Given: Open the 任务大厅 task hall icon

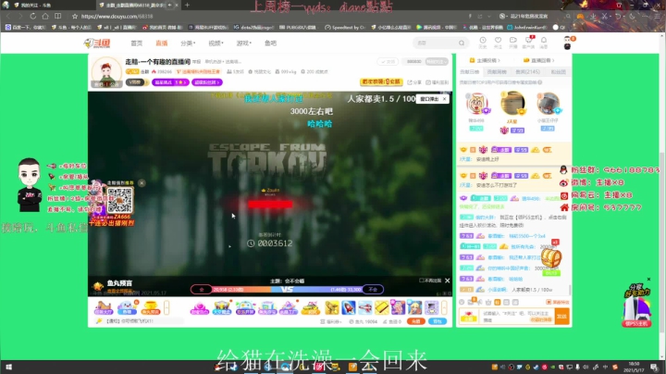Looking at the screenshot, I should point(103,307).
